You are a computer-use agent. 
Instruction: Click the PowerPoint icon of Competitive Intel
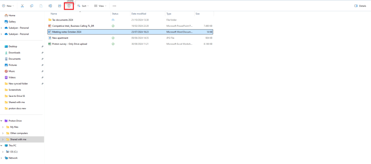(x=50, y=26)
